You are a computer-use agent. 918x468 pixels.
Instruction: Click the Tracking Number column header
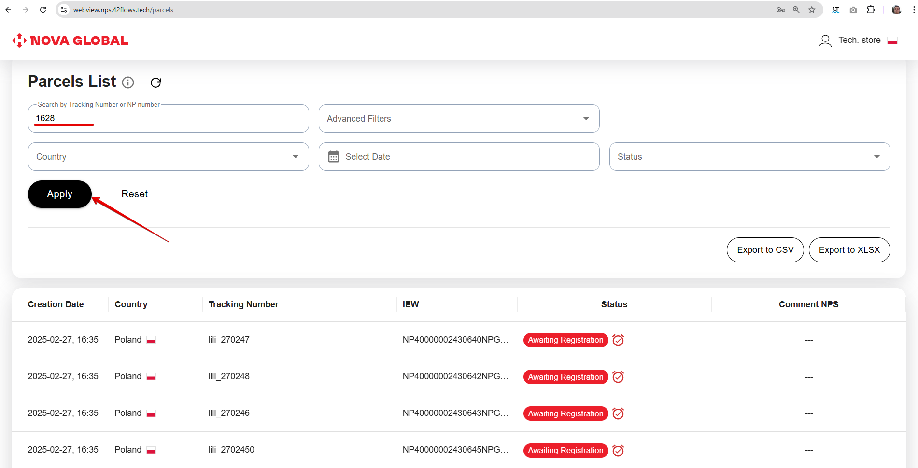point(243,304)
